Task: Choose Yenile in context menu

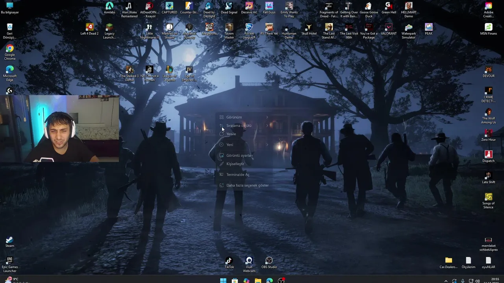Action: [244, 134]
